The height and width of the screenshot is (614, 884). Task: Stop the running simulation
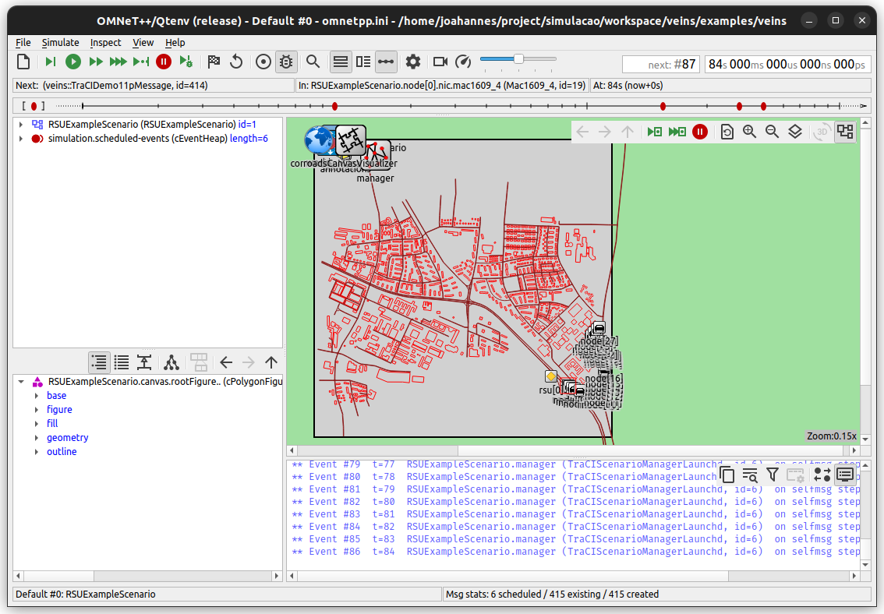(x=164, y=62)
